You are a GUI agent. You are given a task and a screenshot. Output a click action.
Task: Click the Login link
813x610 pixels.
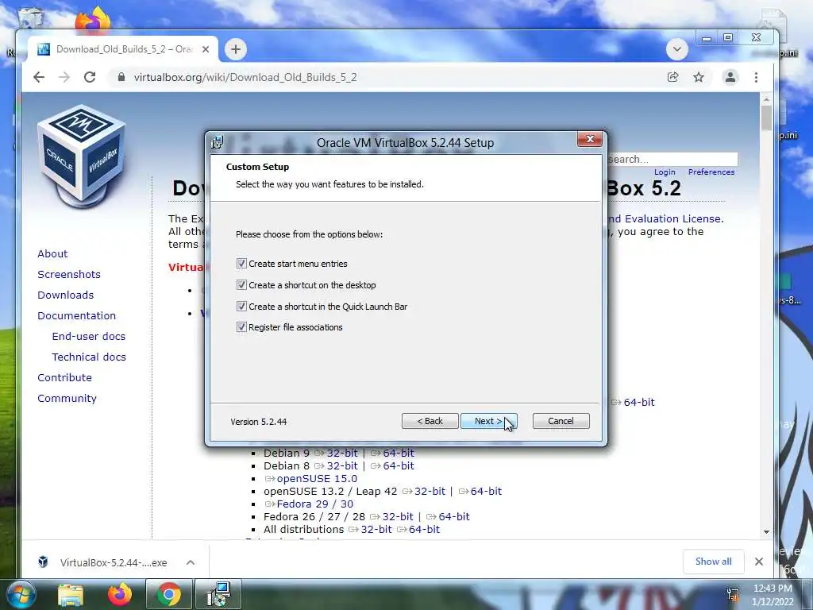(x=665, y=172)
